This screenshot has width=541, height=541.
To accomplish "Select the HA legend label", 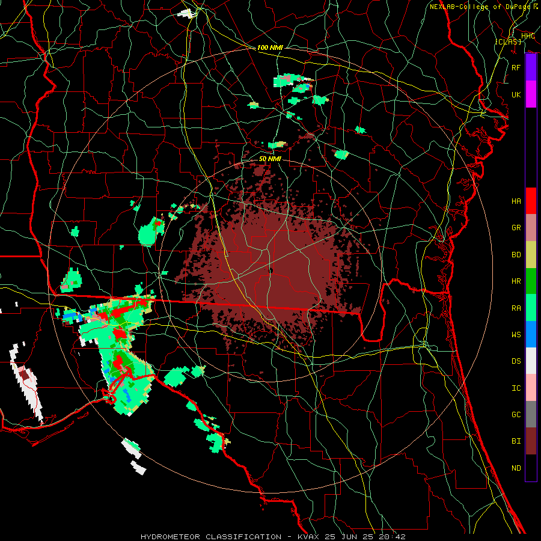I will 516,201.
